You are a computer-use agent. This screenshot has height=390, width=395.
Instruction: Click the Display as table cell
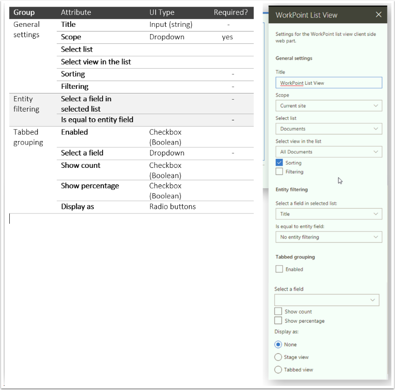coord(77,207)
